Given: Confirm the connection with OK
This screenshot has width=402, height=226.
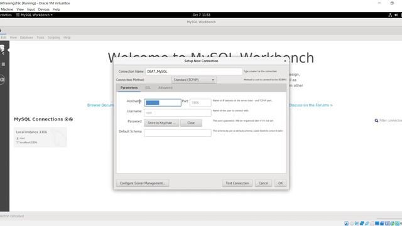Looking at the screenshot, I should [x=281, y=183].
